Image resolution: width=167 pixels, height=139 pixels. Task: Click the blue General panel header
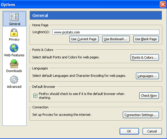pyautogui.click(x=96, y=15)
